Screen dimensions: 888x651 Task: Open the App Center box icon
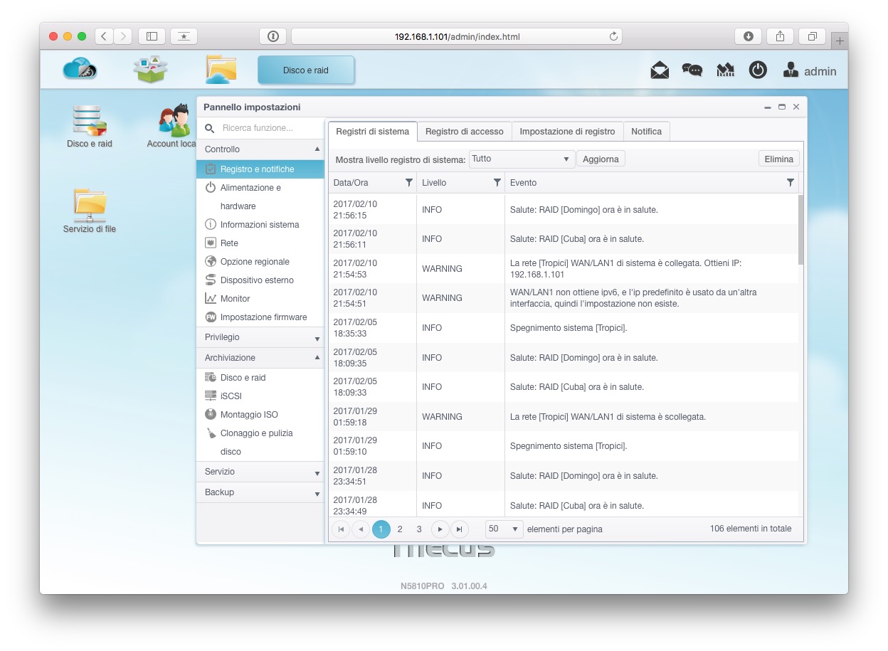pyautogui.click(x=151, y=69)
